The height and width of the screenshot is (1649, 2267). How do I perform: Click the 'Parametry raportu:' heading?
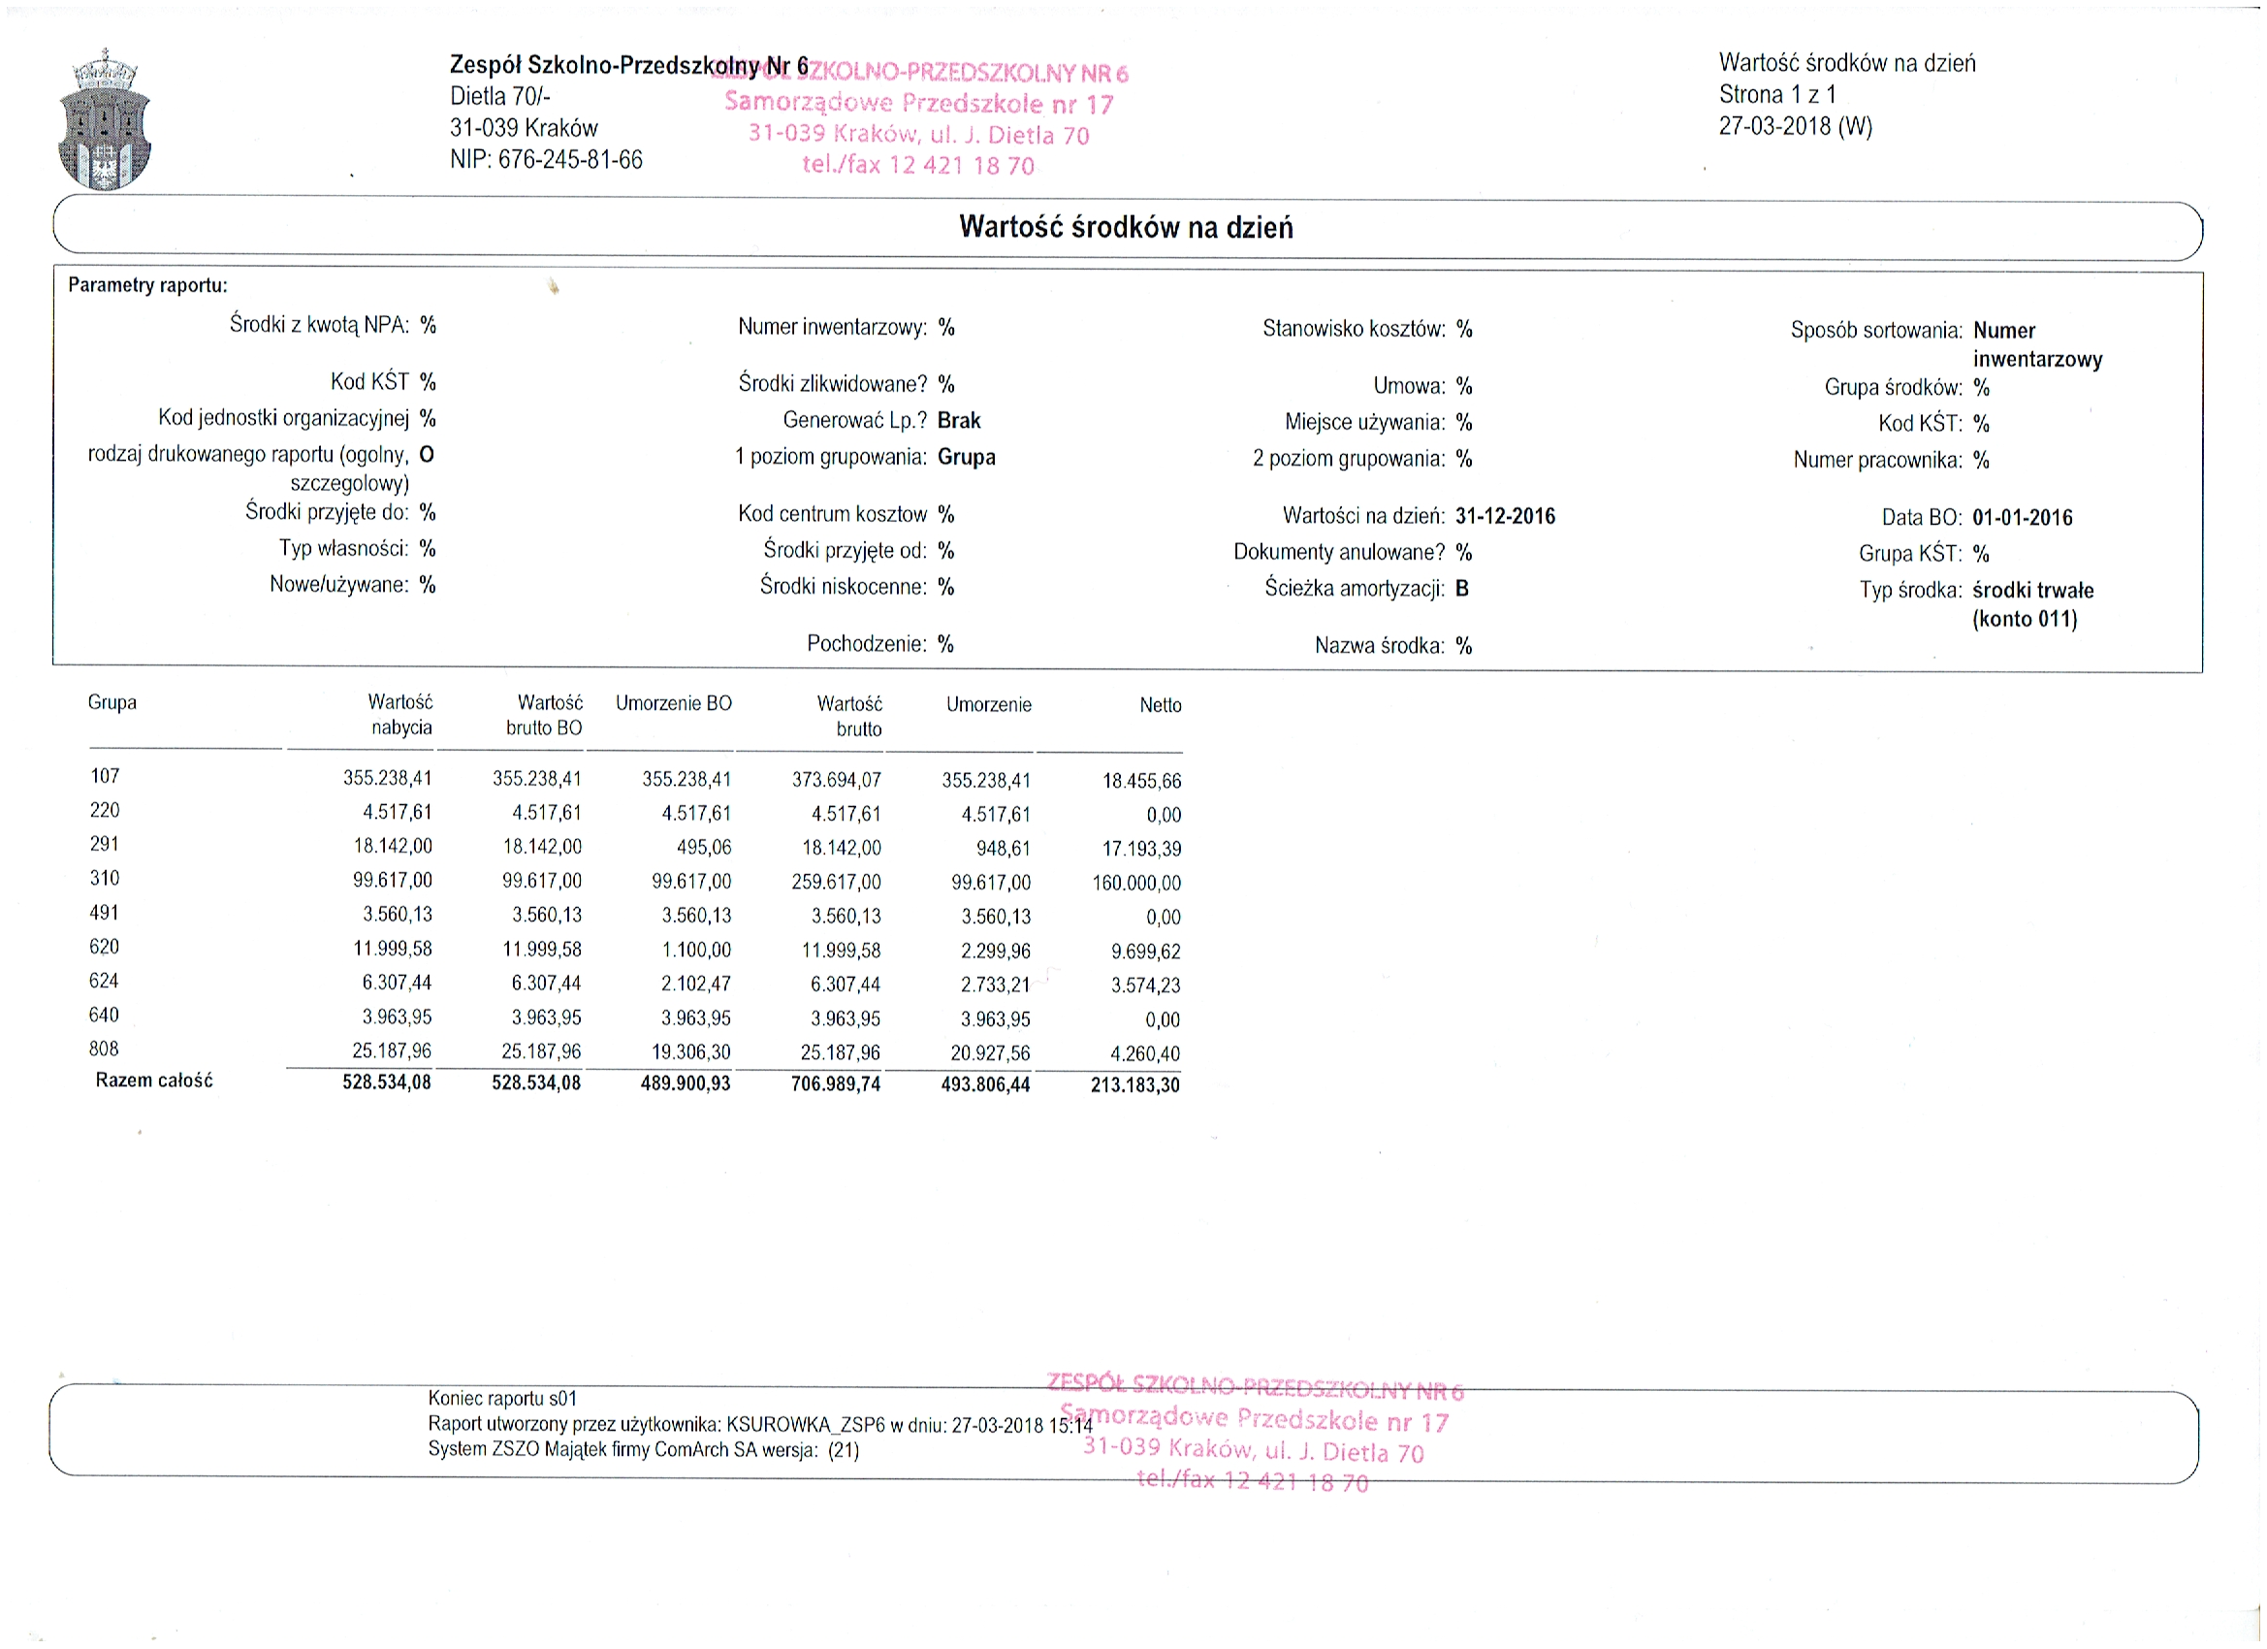pyautogui.click(x=148, y=285)
